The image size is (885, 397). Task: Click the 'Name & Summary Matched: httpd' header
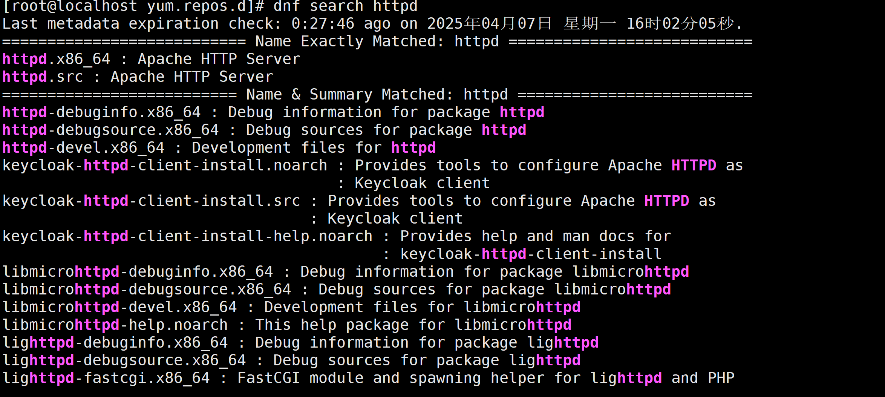(x=377, y=95)
